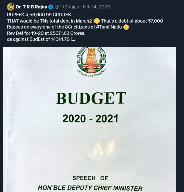Click "HON'BLE DEPUTY CHIEF MINISTER" on the cover
This screenshot has height=192, width=184.
(90, 188)
